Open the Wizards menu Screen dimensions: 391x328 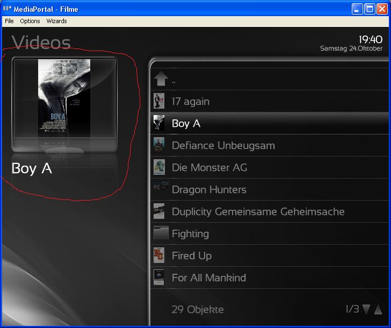(x=56, y=21)
